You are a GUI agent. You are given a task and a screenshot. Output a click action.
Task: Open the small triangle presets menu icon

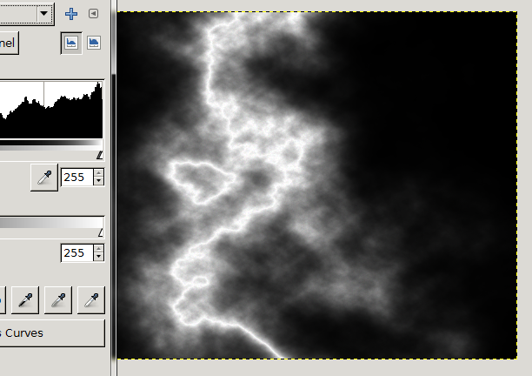(x=93, y=14)
